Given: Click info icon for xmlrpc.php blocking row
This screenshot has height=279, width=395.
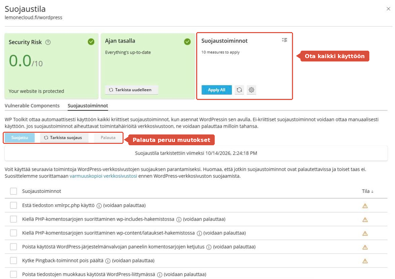Looking at the screenshot, I should [x=99, y=206].
